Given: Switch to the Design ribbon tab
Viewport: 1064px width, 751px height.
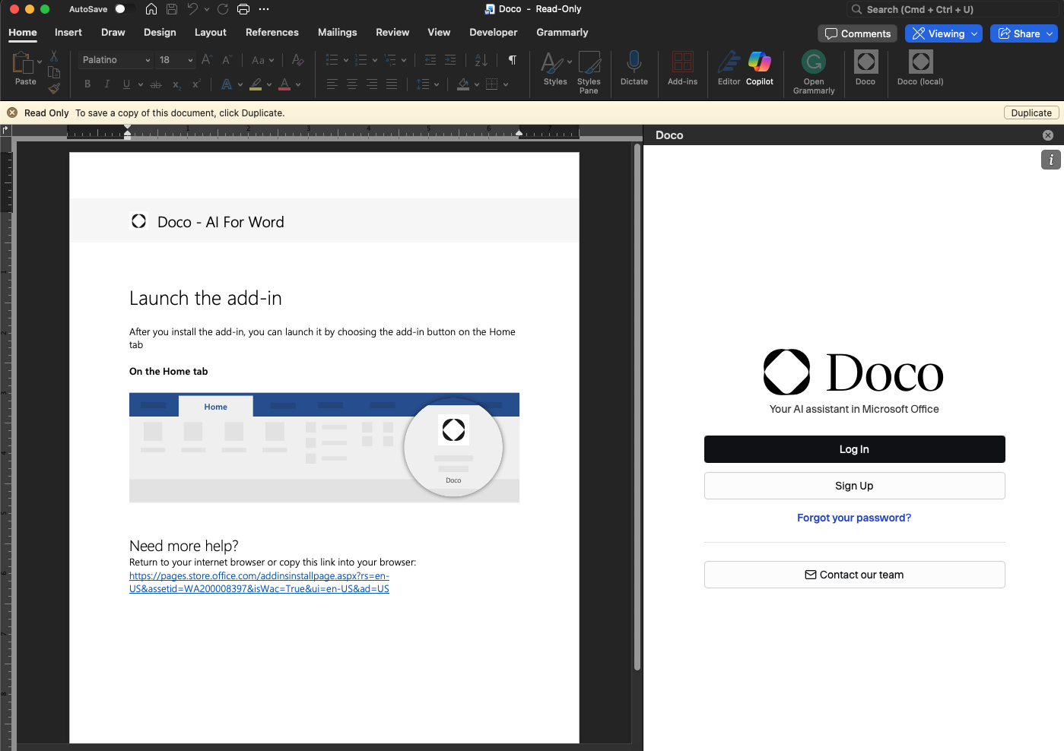Looking at the screenshot, I should point(160,33).
